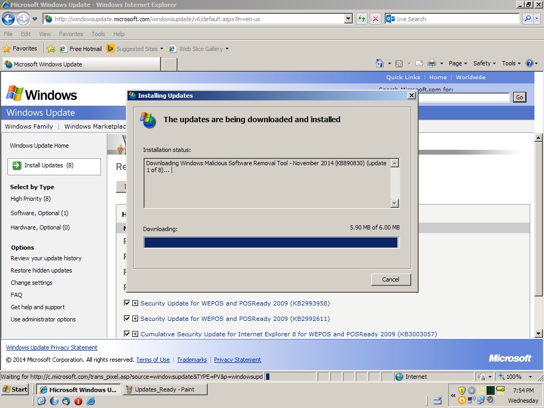544x408 pixels.
Task: Click the Read Mail envelope icon
Action: (x=419, y=63)
